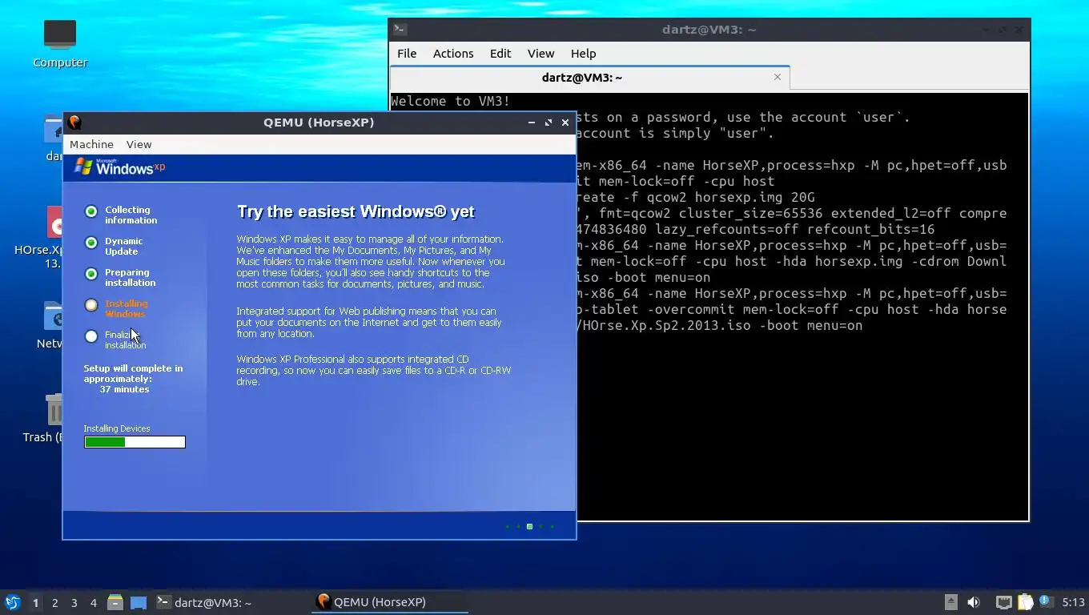The width and height of the screenshot is (1089, 615).
Task: Select the dartz@VM3: ~ terminal tab
Action: [581, 78]
